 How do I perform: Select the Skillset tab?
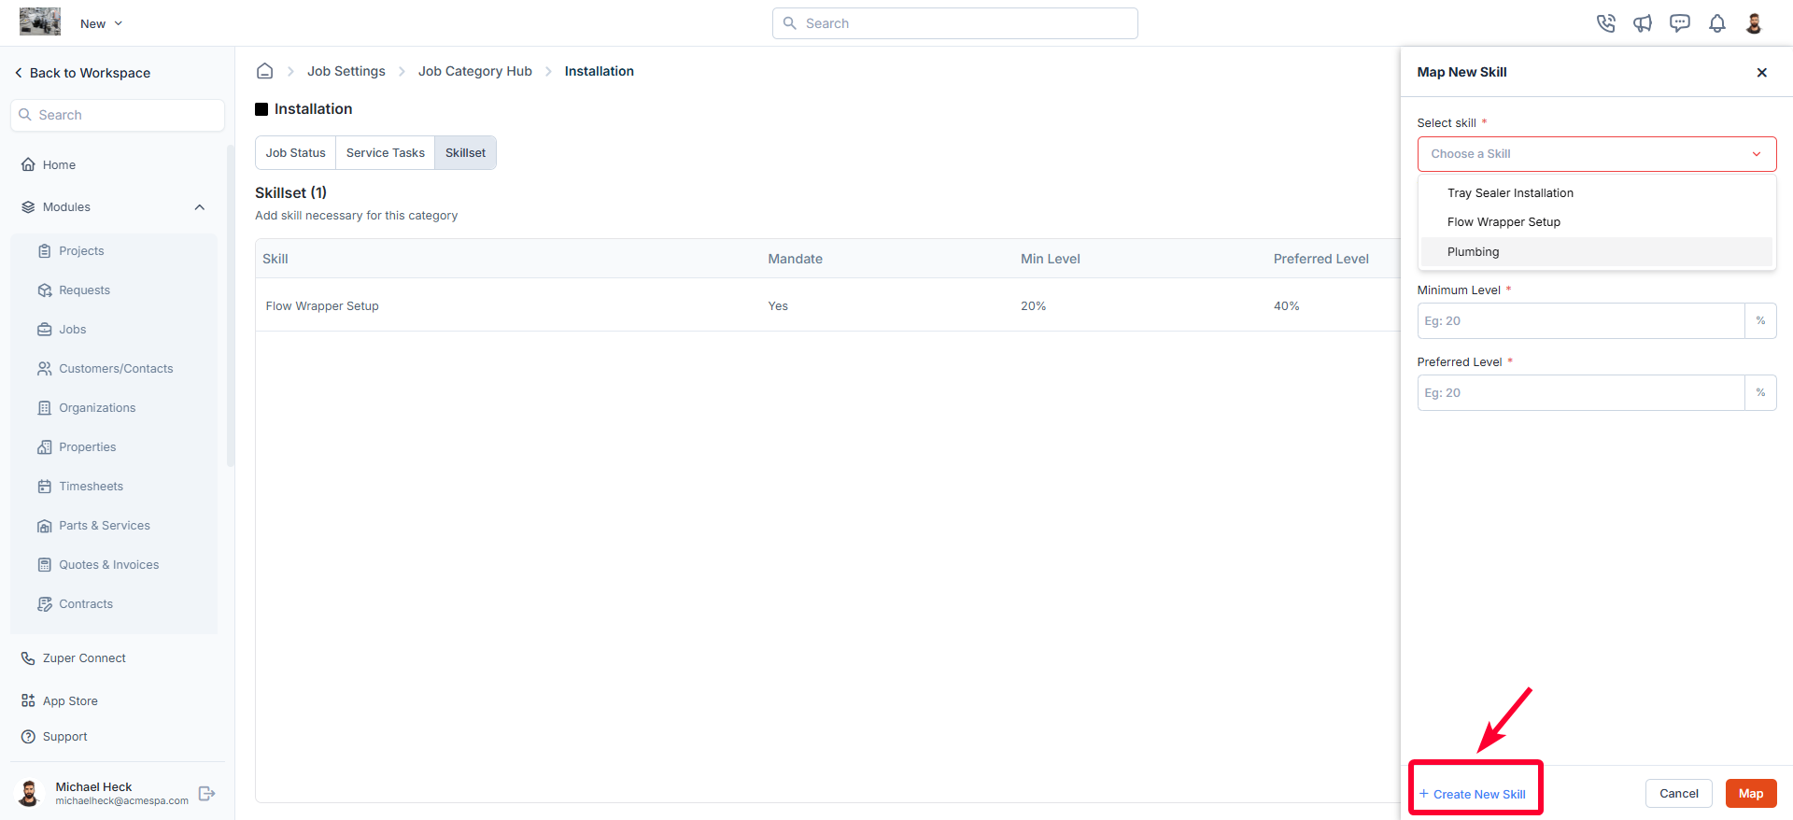pyautogui.click(x=465, y=153)
